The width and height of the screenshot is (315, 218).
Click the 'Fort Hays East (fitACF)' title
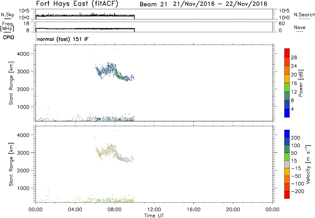click(77, 4)
